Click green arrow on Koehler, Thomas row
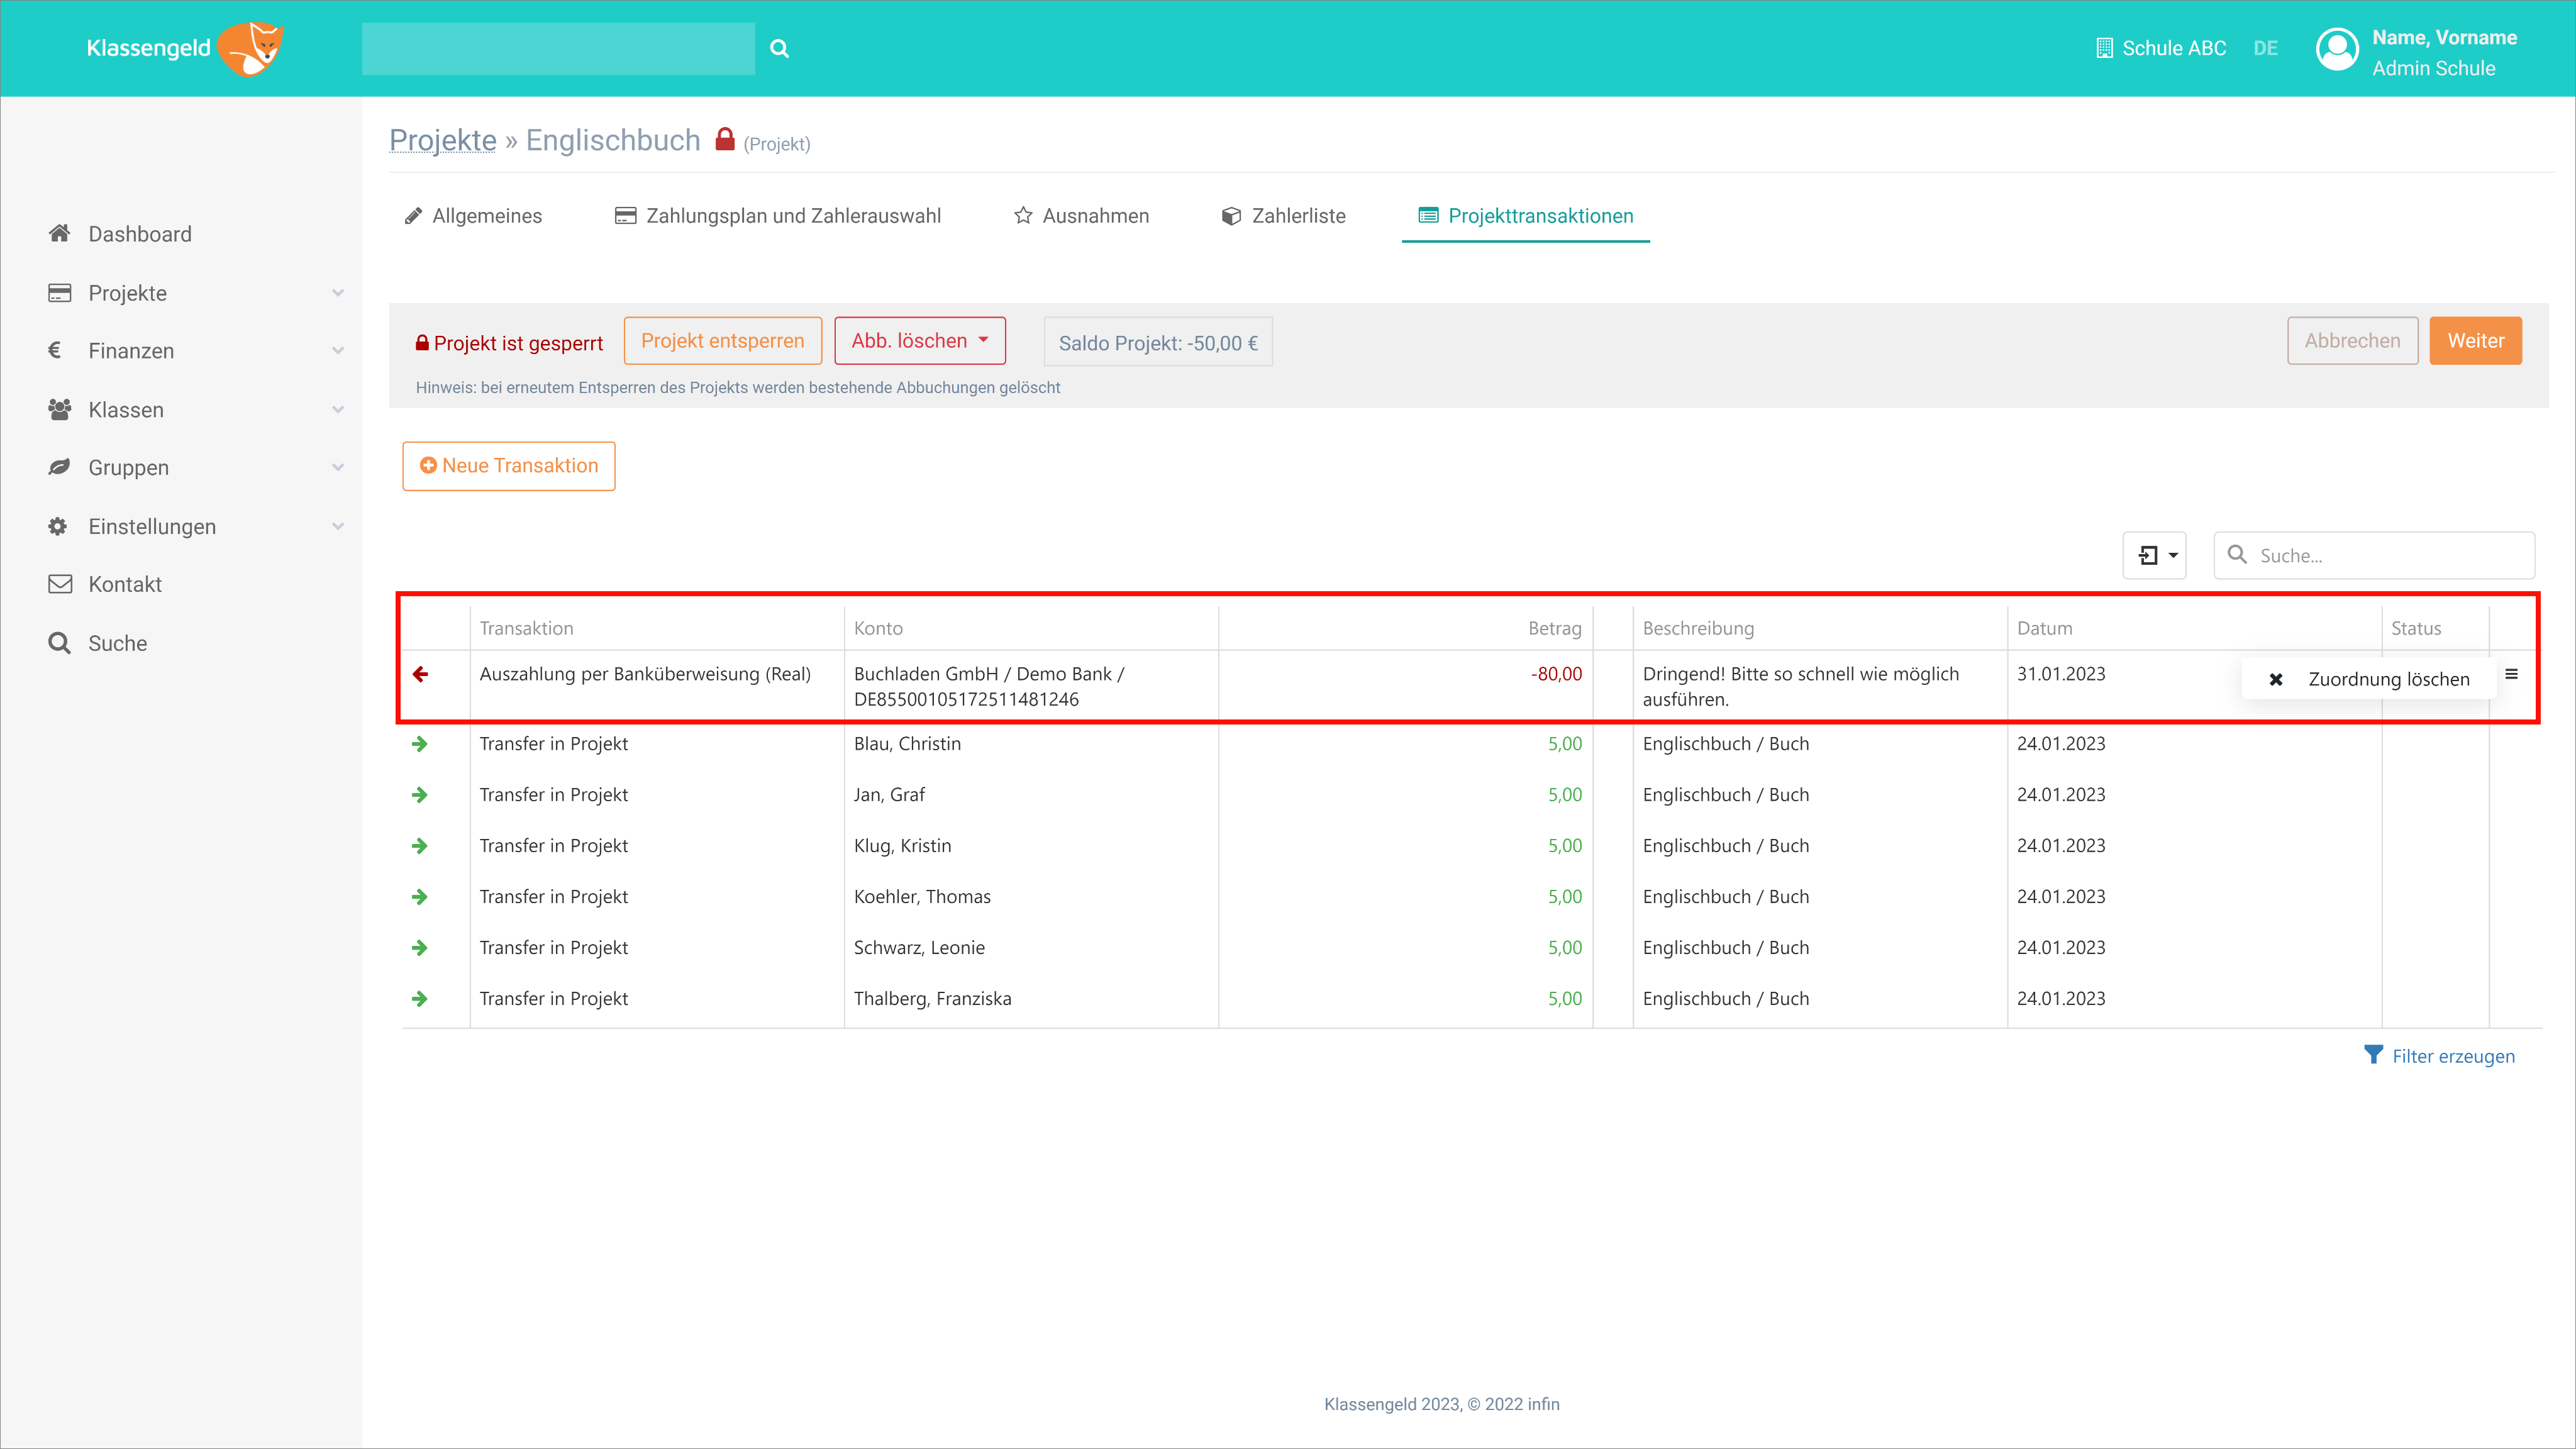 [x=420, y=897]
